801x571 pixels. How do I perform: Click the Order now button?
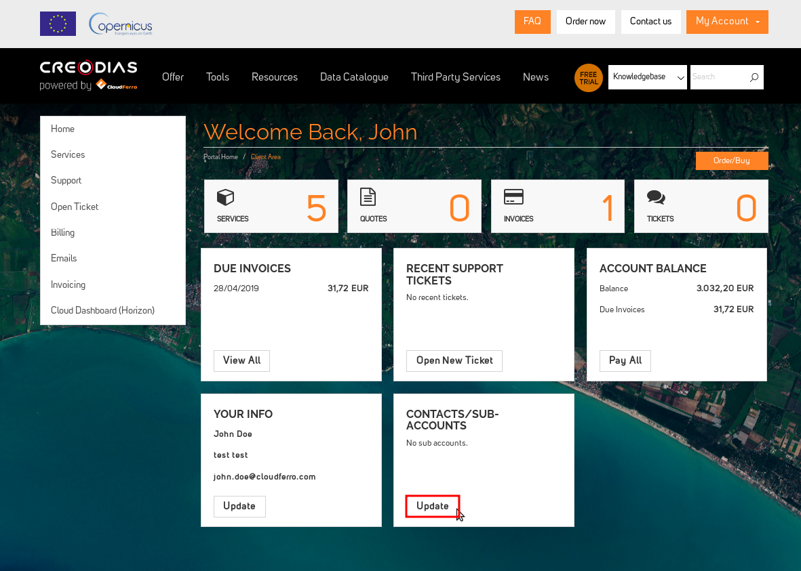click(x=585, y=22)
